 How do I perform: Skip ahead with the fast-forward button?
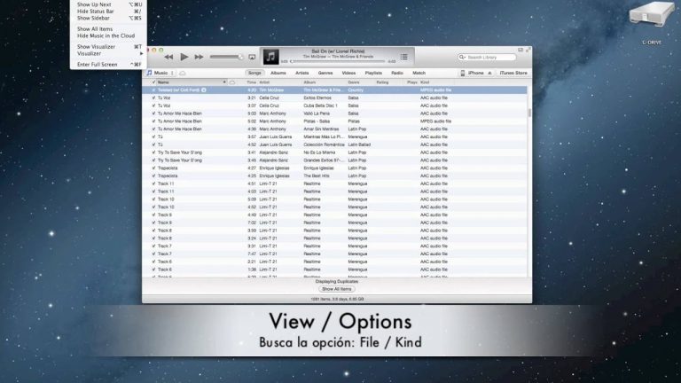click(199, 57)
